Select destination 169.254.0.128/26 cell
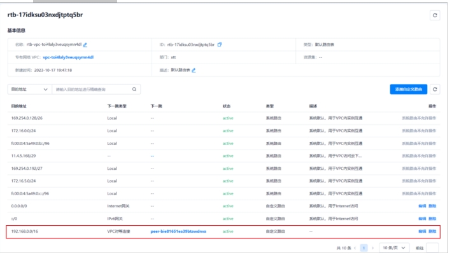Screen dimensions: 452x255 pos(27,118)
